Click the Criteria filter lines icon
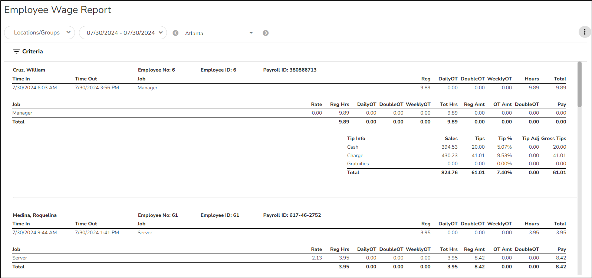592x278 pixels. 16,52
